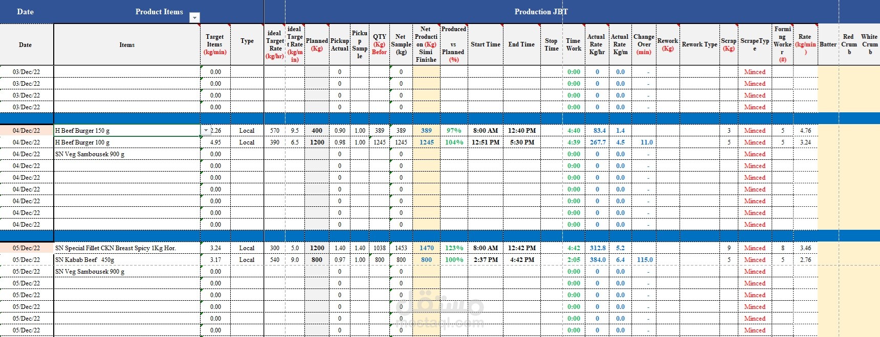This screenshot has width=880, height=337.
Task: Select the 'Product Items' section header
Action: (159, 12)
